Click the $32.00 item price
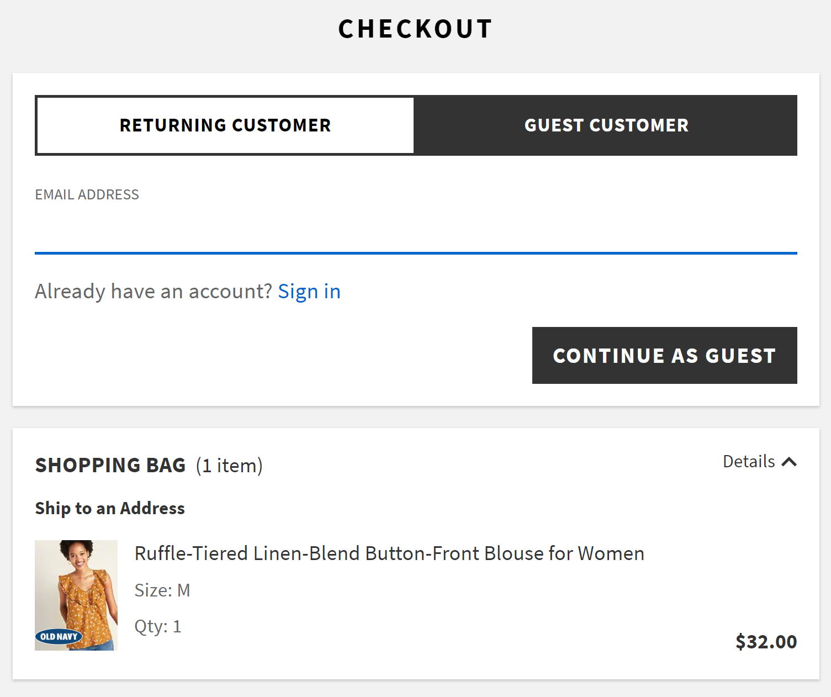The height and width of the screenshot is (697, 831). pos(766,642)
